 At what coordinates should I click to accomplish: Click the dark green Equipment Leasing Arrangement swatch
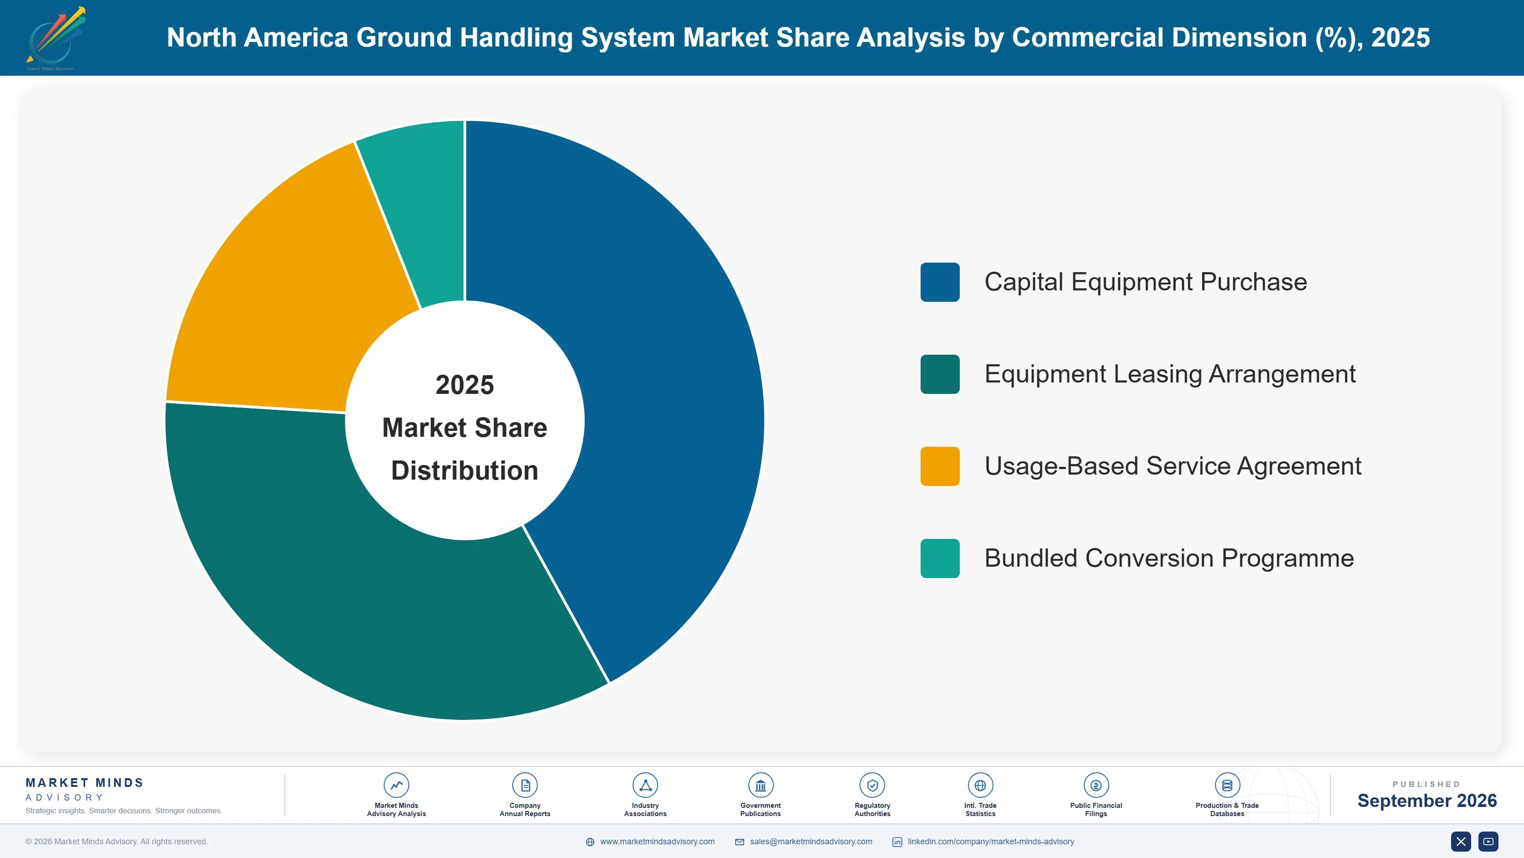pos(939,375)
